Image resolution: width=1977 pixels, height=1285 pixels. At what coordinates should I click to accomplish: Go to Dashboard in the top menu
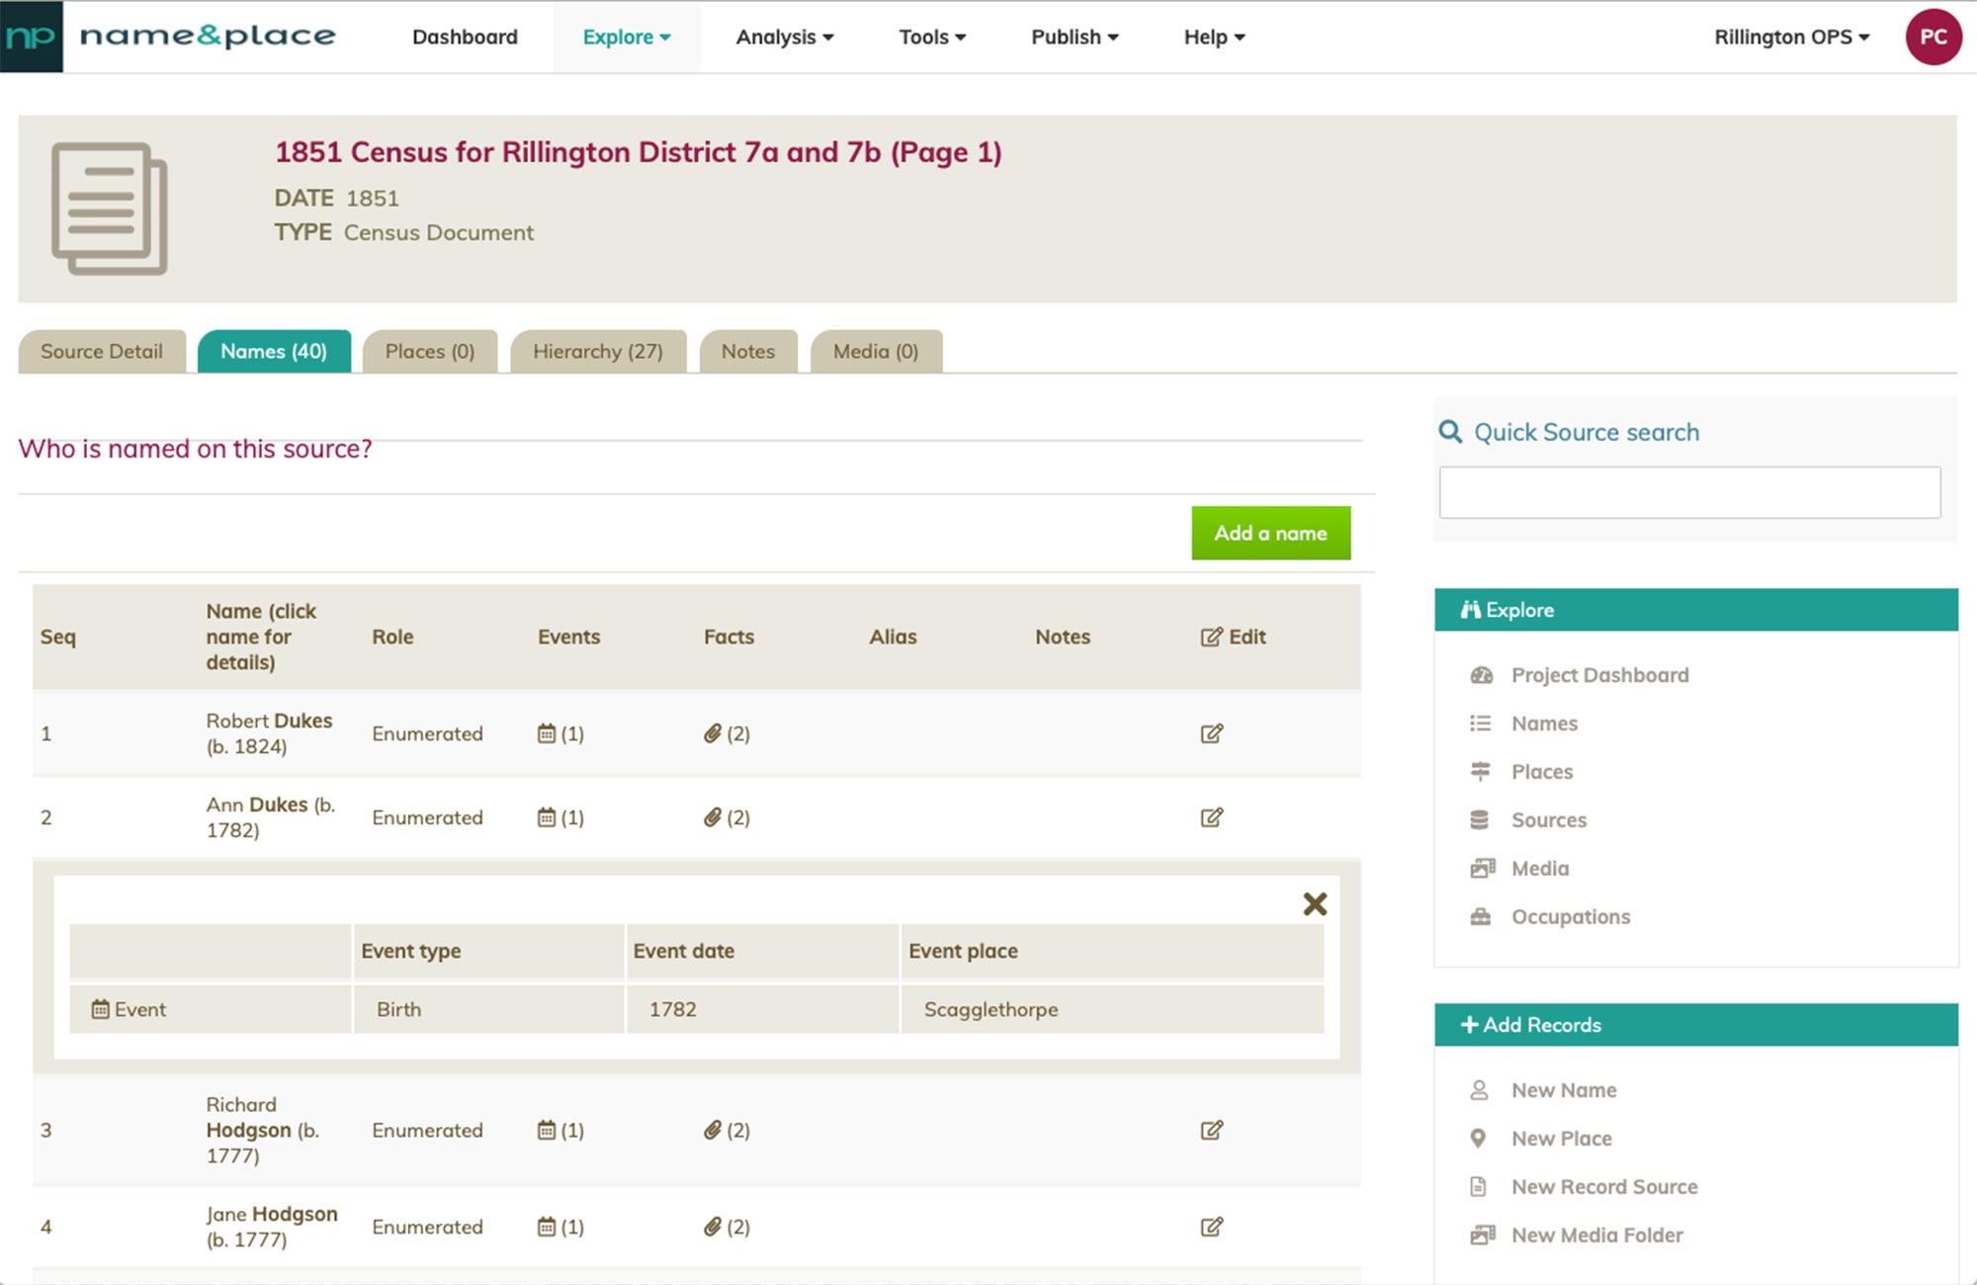tap(465, 37)
